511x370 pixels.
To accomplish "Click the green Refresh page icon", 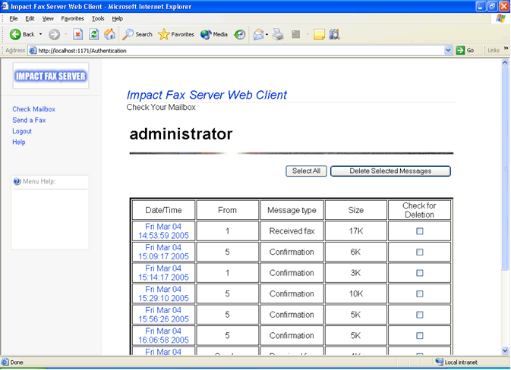I will (94, 34).
